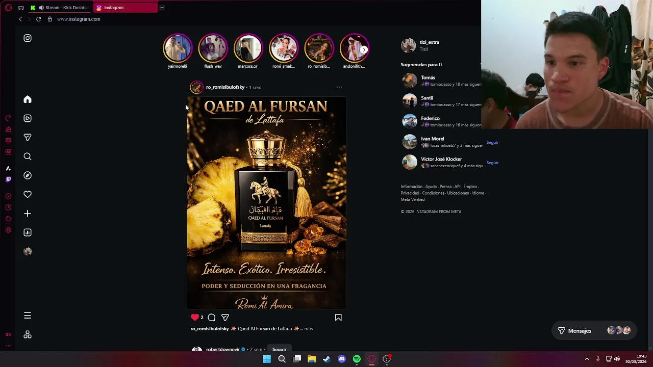Open the More hamburger menu in sidebar
The height and width of the screenshot is (367, 653).
tap(28, 316)
